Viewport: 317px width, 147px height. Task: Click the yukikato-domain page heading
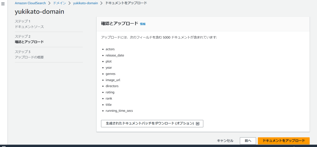[x=39, y=12]
